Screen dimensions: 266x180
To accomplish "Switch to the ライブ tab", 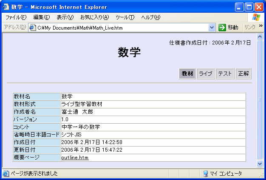I will coord(206,74).
